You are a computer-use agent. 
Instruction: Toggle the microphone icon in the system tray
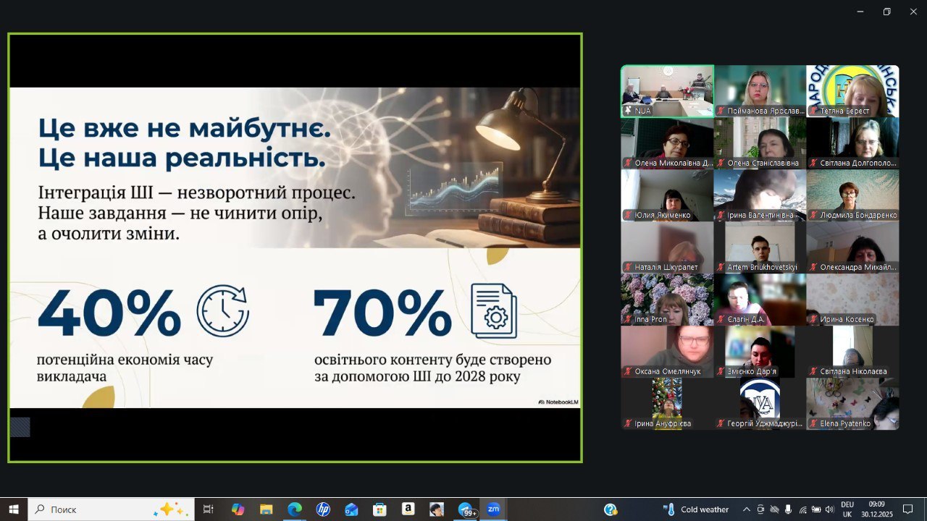click(788, 509)
